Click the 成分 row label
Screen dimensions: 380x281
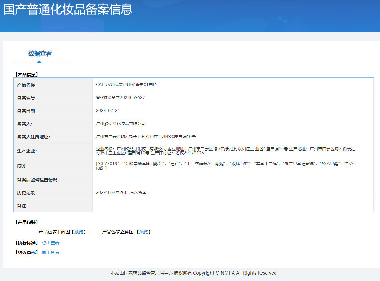(x=23, y=166)
